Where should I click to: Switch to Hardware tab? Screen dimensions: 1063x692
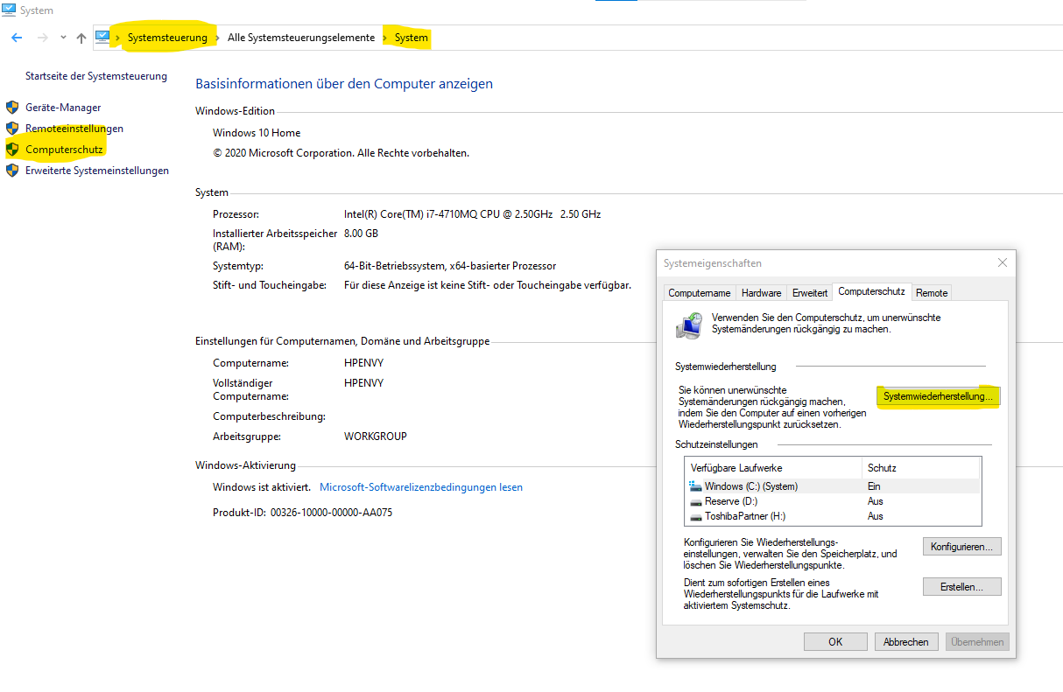(761, 293)
